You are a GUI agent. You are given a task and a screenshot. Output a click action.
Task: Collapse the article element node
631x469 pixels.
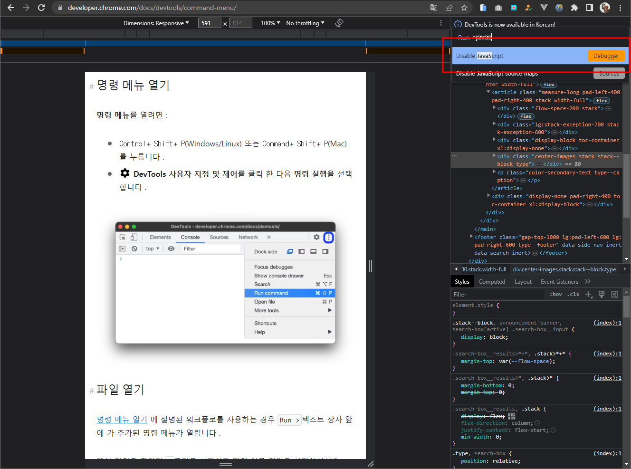[x=488, y=92]
